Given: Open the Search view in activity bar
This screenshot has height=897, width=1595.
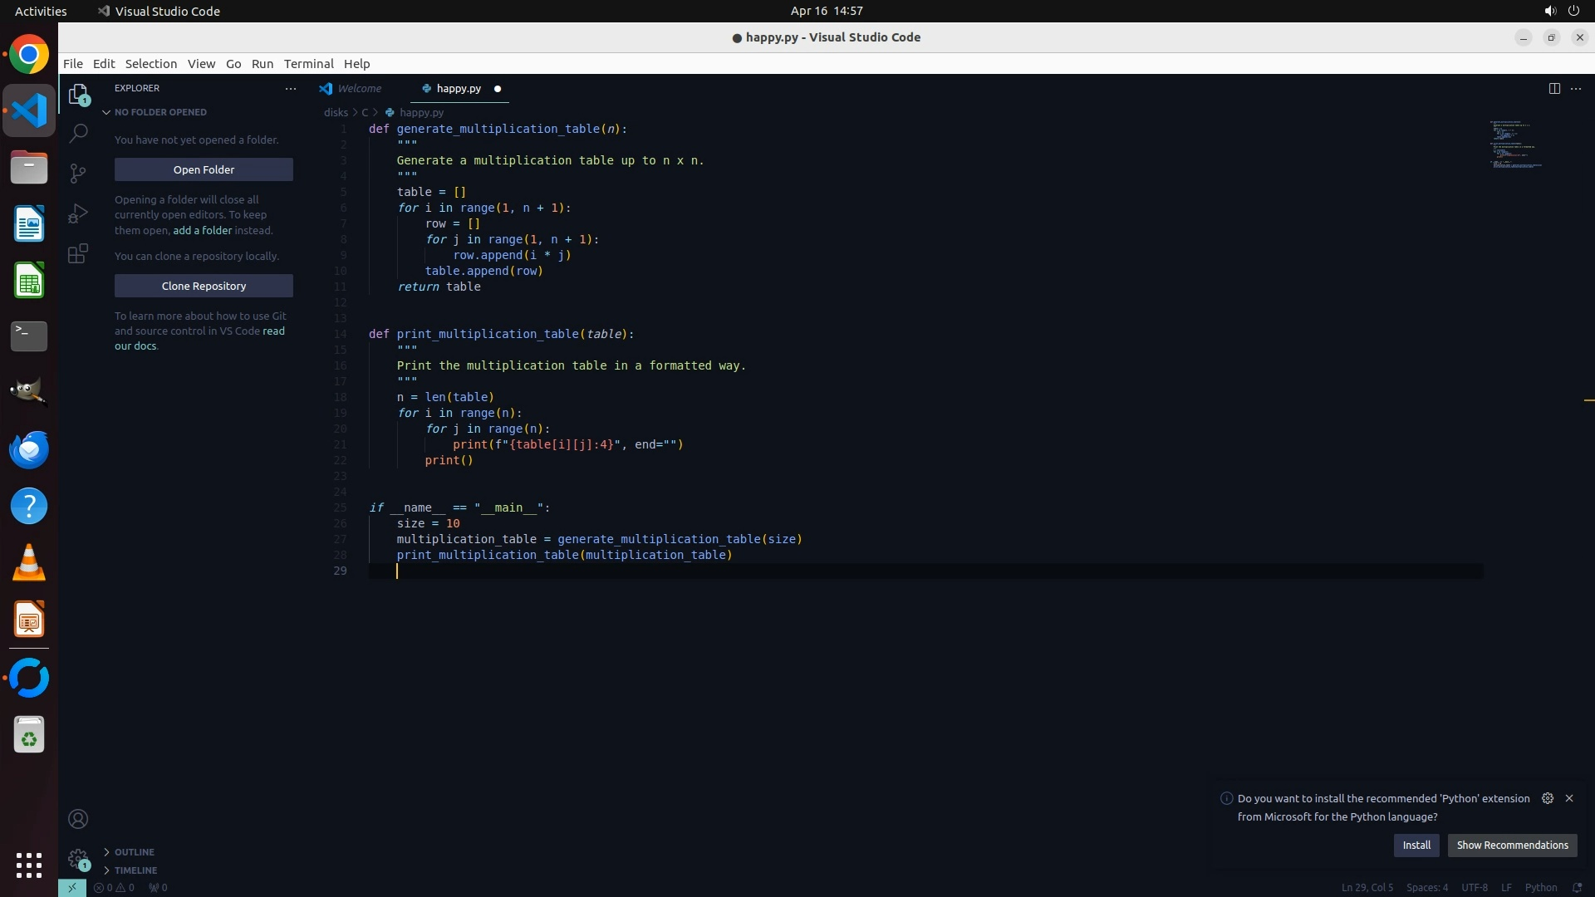Looking at the screenshot, I should (x=78, y=133).
